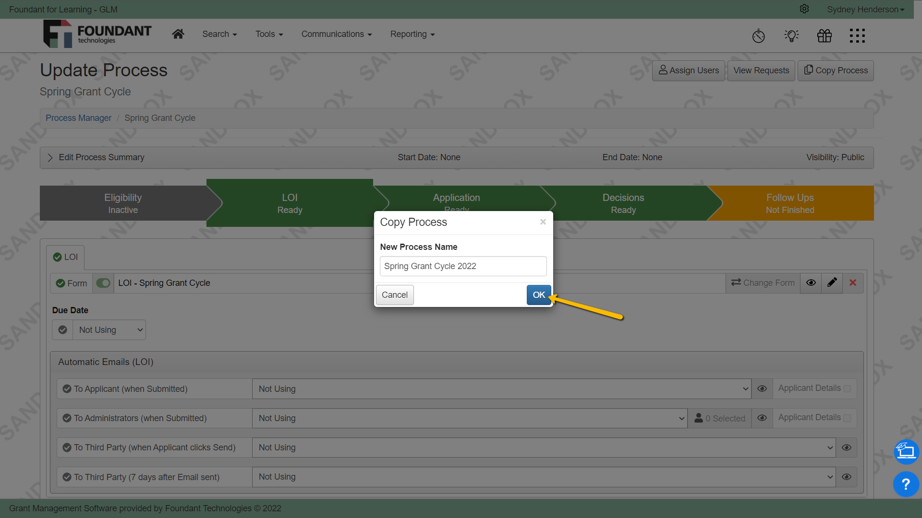This screenshot has height=518, width=922.
Task: Open the settings gear in the top bar
Action: (804, 9)
